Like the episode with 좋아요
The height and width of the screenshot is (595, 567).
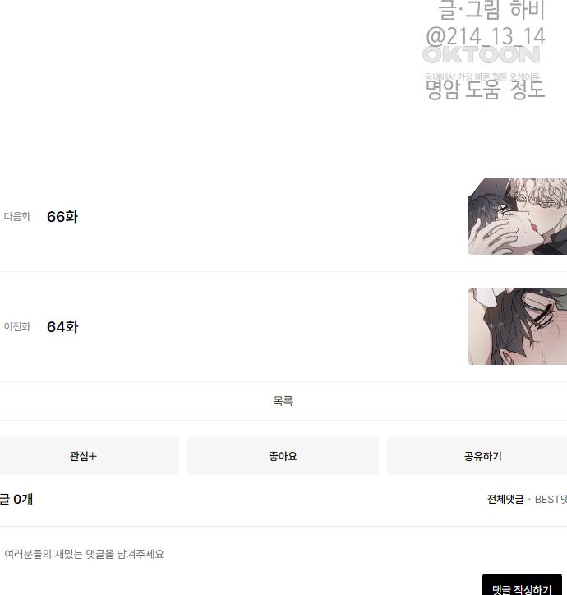283,456
